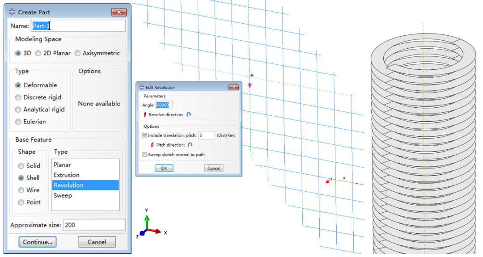Select the Solid base shape
Screen dimensions: 483x257
[x=21, y=166]
